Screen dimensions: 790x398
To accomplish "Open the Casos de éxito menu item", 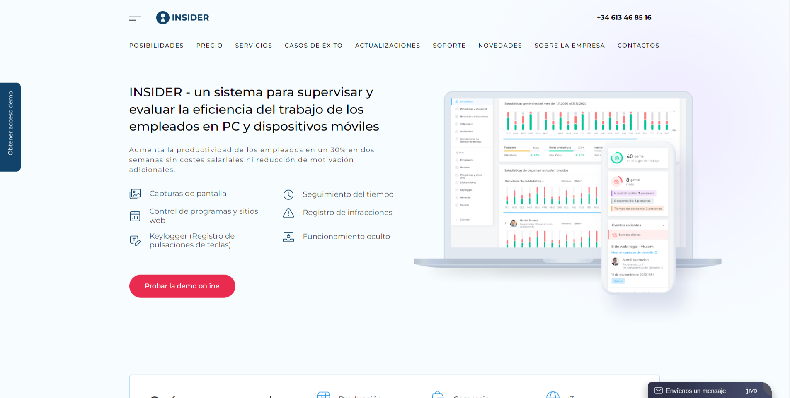I will click(313, 46).
